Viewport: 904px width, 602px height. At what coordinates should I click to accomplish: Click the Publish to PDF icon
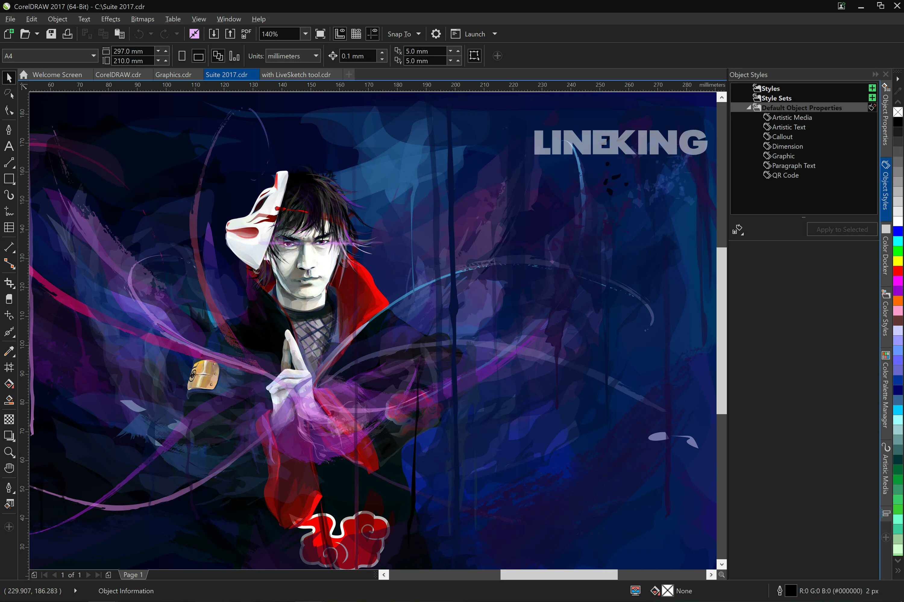click(246, 34)
